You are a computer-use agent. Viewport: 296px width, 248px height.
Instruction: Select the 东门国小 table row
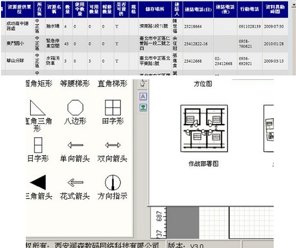pos(145,44)
